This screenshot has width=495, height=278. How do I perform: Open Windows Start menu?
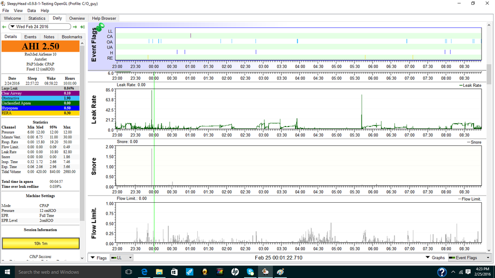[7, 272]
